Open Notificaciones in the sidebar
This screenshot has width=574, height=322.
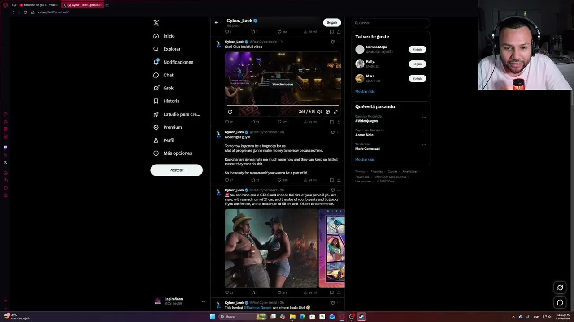(173, 62)
